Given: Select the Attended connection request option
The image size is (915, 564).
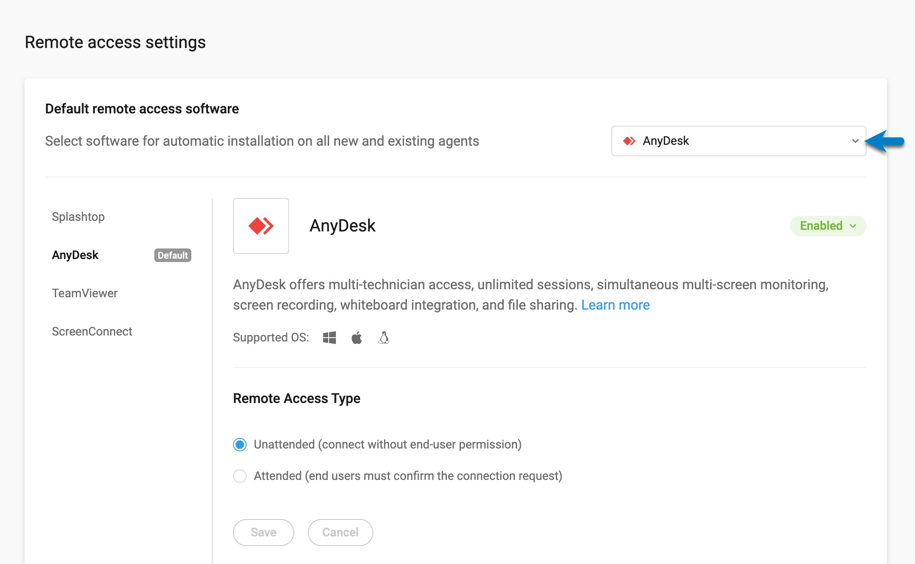Looking at the screenshot, I should tap(239, 476).
